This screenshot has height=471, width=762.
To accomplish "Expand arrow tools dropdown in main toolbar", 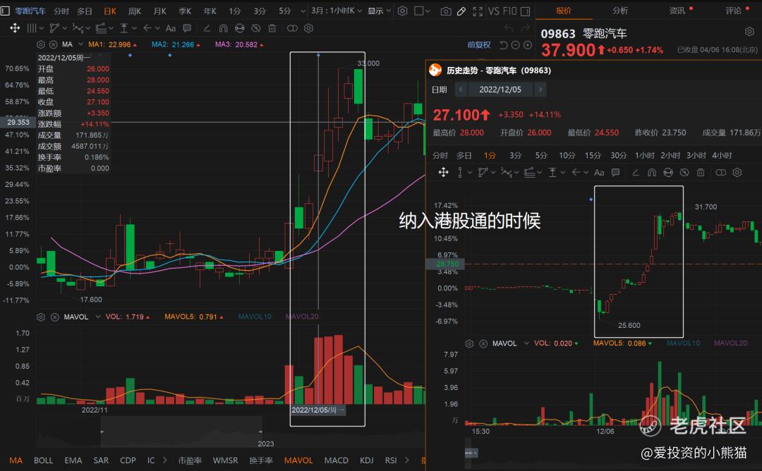I will coord(157,28).
